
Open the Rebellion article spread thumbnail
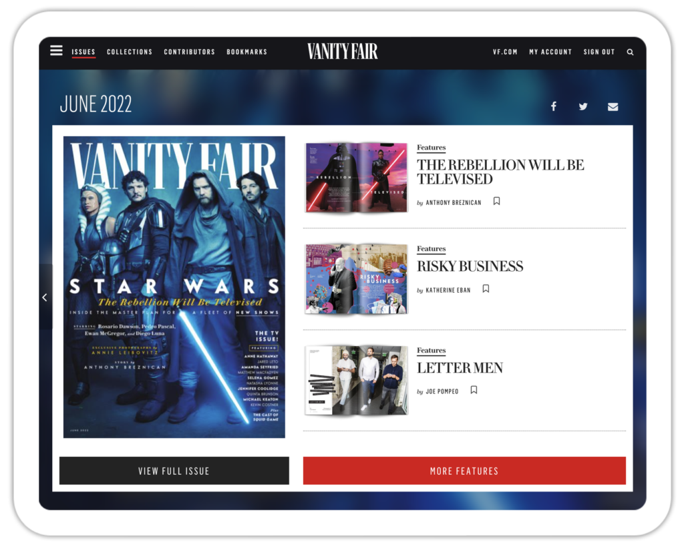[x=357, y=178]
